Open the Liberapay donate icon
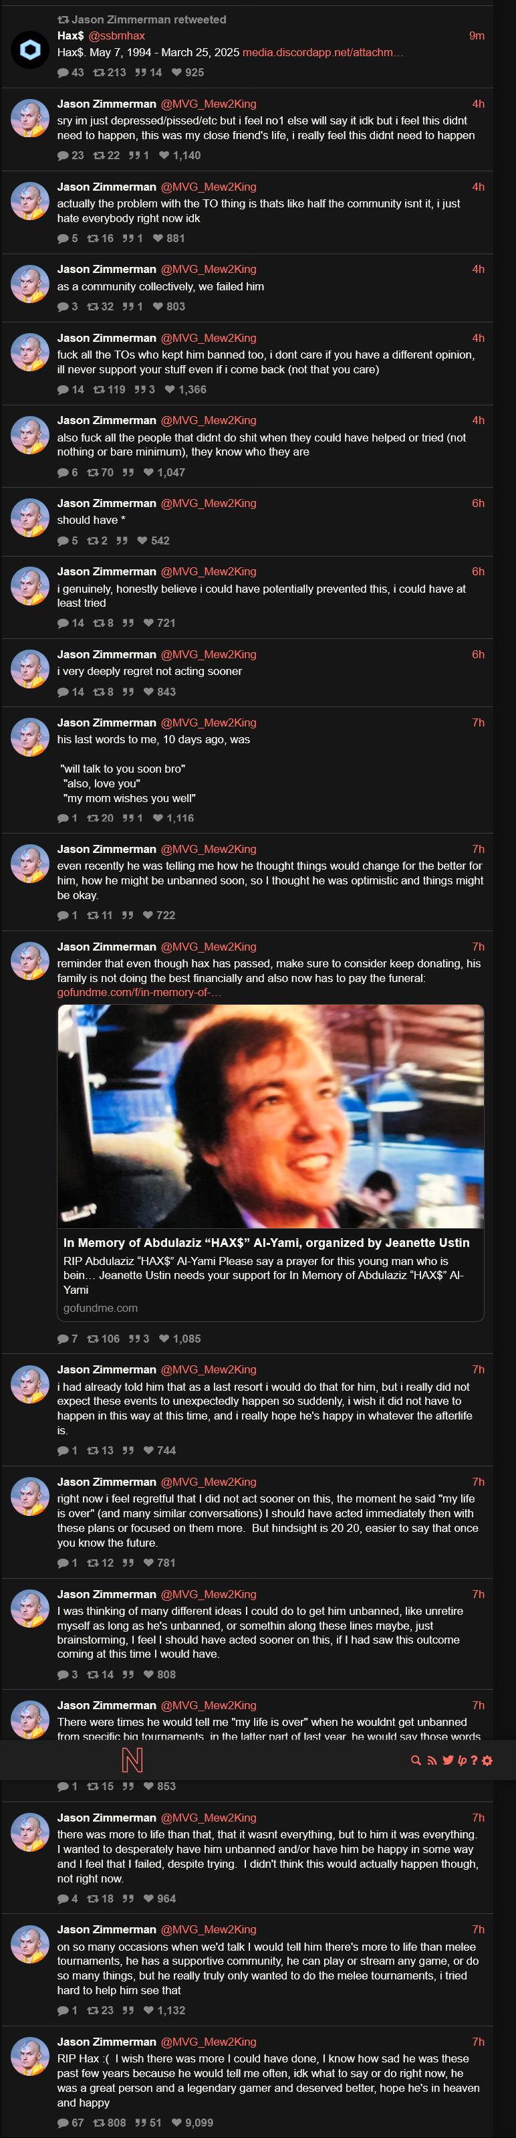This screenshot has height=2138, width=516. click(x=462, y=1760)
